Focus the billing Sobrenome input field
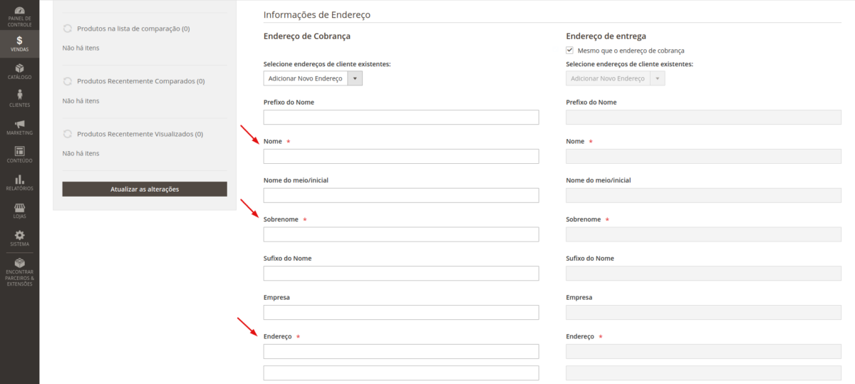Screen dimensions: 855x384 click(x=401, y=234)
